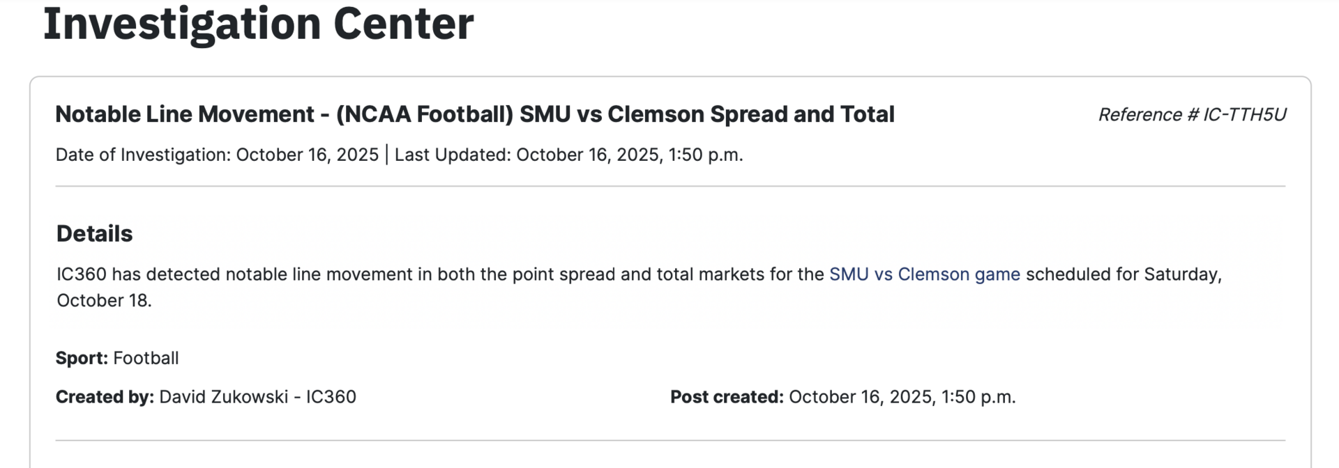Click the divider line below Created by row
The width and height of the screenshot is (1339, 468).
tap(669, 440)
